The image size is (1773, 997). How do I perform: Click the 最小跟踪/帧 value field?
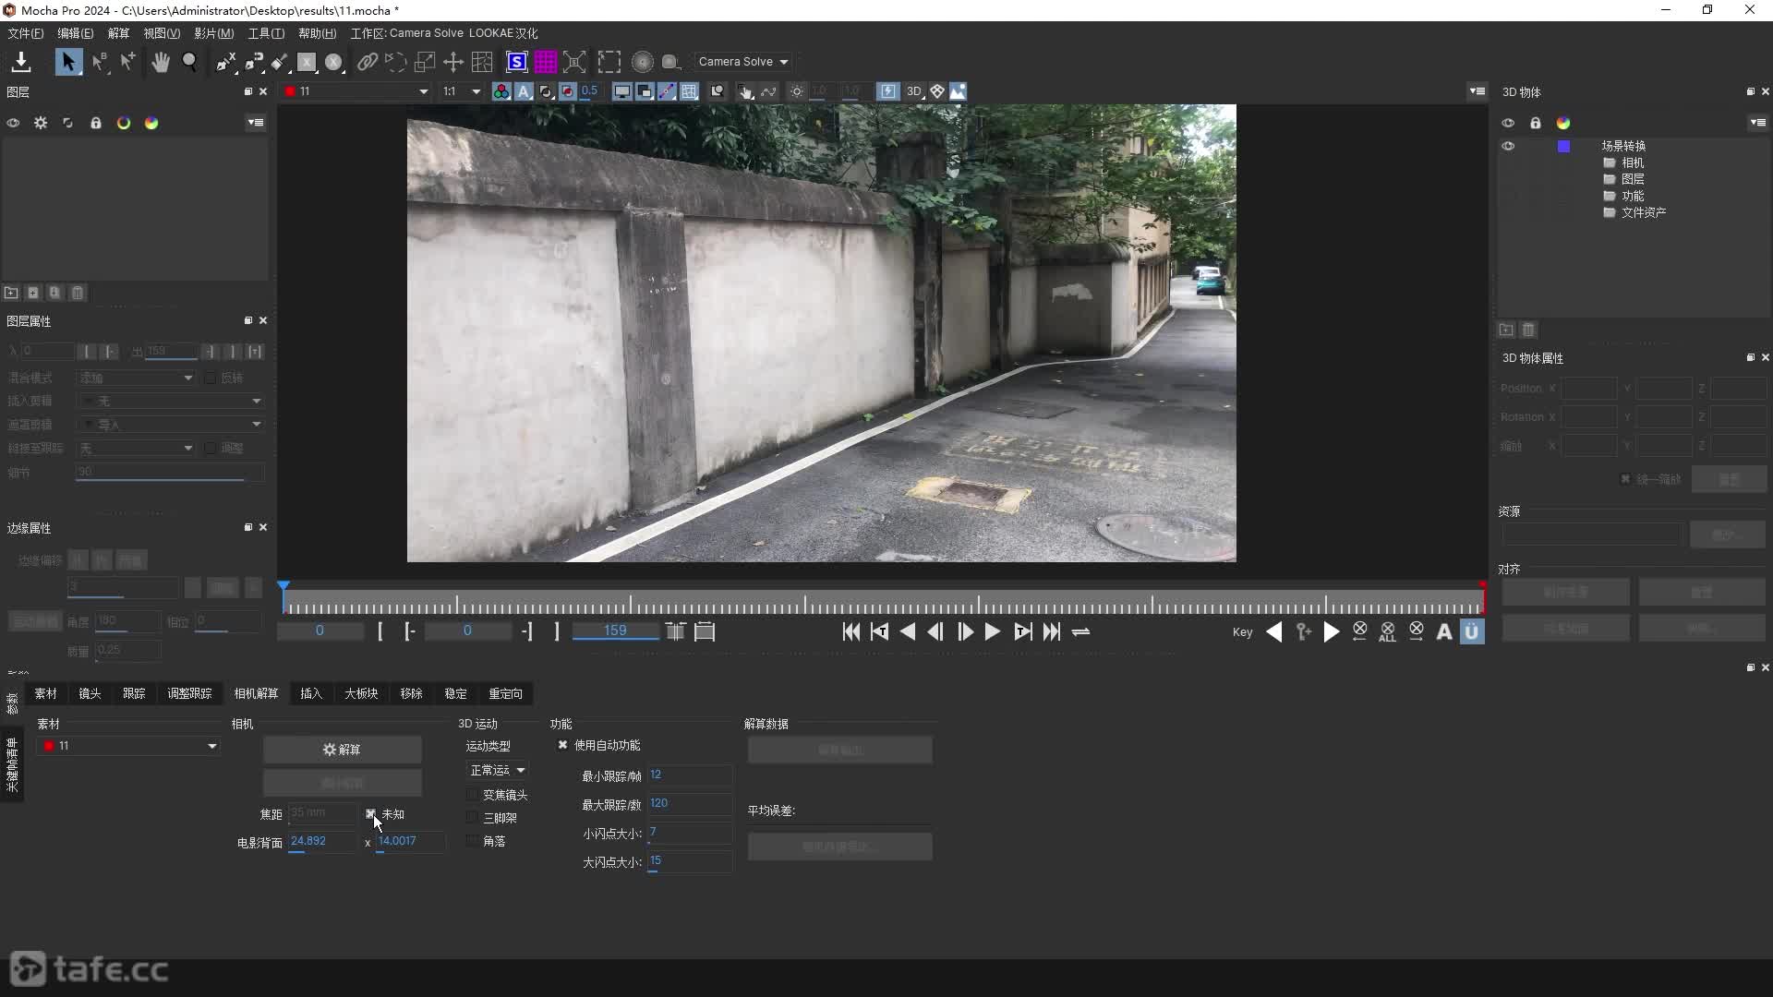pyautogui.click(x=690, y=775)
